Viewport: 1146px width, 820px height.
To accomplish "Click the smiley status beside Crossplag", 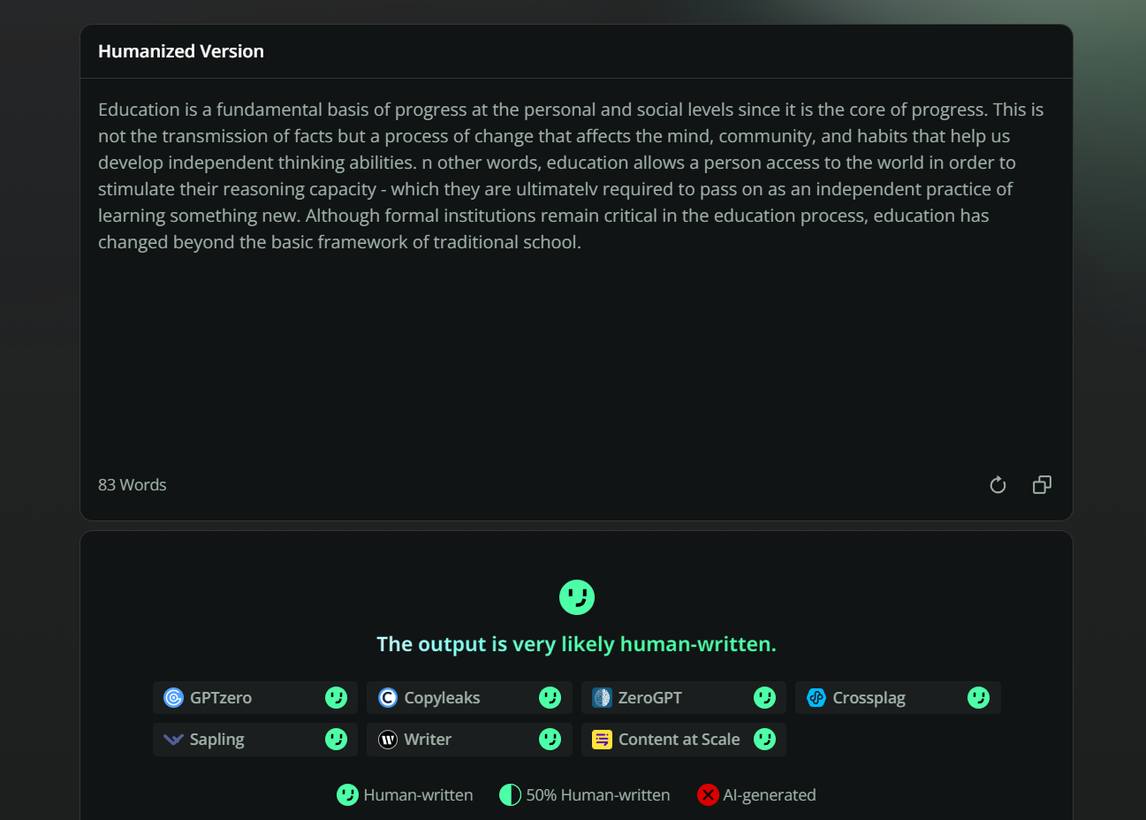I will tap(978, 698).
